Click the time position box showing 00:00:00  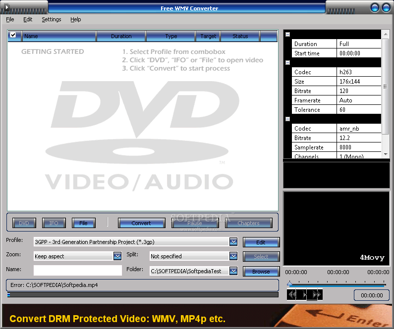[x=372, y=295]
